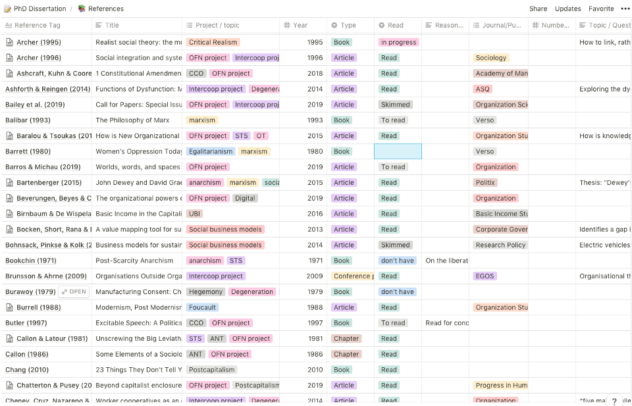Click the page icon beside Burrell (1988)
Screen dimensions: 632x406
9,307
